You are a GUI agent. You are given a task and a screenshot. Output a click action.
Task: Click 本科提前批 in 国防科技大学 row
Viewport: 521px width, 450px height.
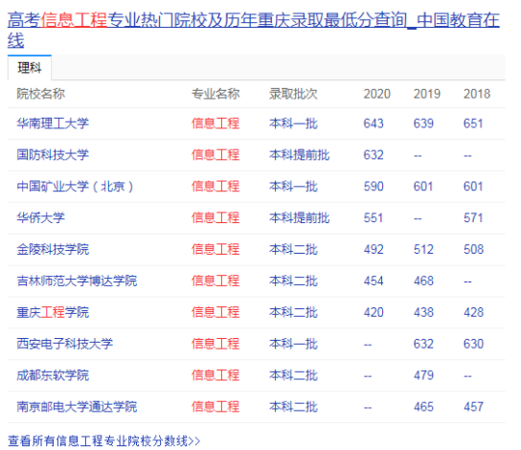300,155
